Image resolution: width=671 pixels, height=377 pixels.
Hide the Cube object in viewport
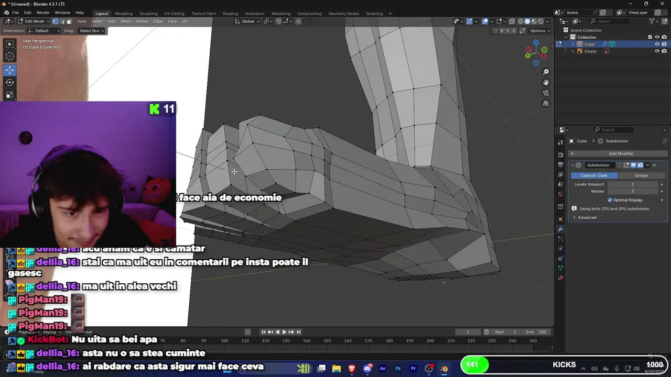(657, 45)
